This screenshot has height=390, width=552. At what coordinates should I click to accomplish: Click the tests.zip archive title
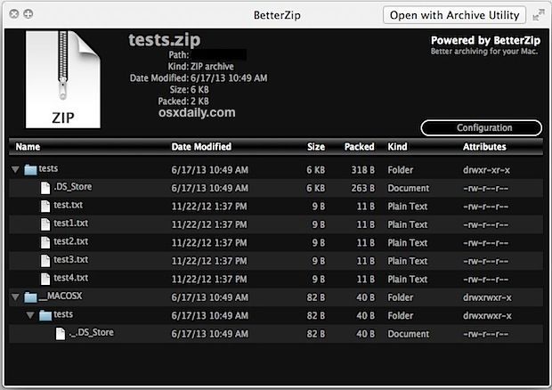[165, 40]
